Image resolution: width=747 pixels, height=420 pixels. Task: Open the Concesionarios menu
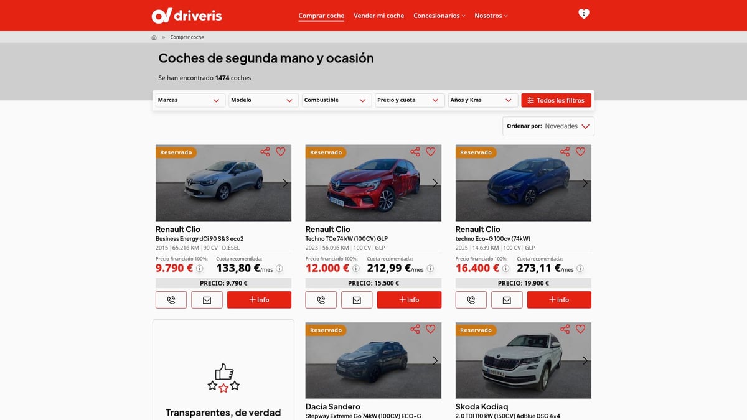tap(439, 16)
